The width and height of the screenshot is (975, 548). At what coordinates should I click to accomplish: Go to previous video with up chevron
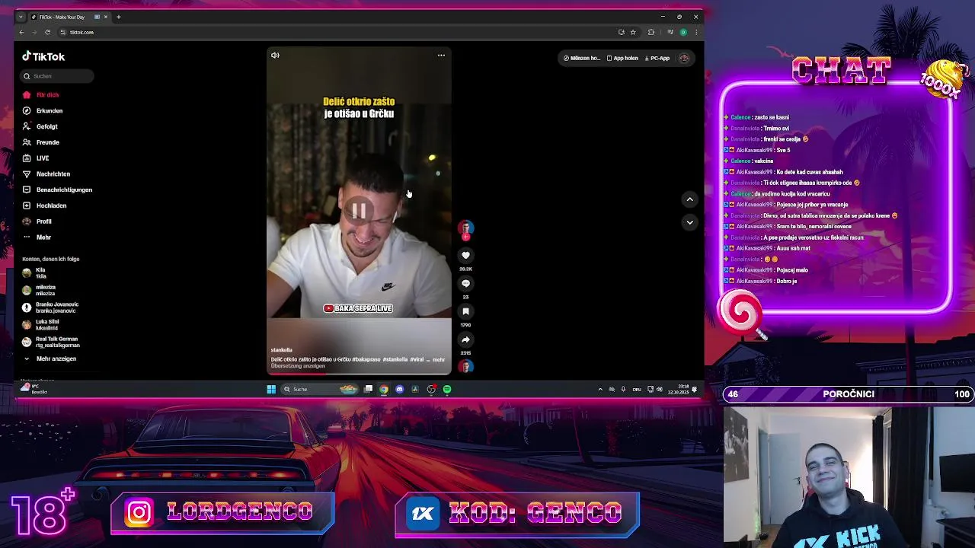pyautogui.click(x=689, y=199)
